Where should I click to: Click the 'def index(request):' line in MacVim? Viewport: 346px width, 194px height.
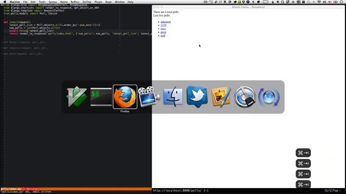tap(17, 22)
